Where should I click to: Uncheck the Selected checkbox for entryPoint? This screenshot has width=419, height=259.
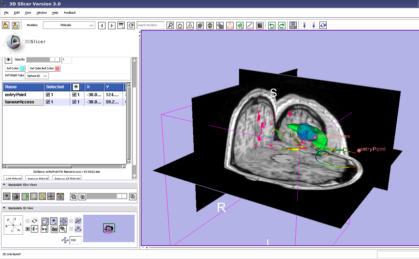pyautogui.click(x=48, y=95)
